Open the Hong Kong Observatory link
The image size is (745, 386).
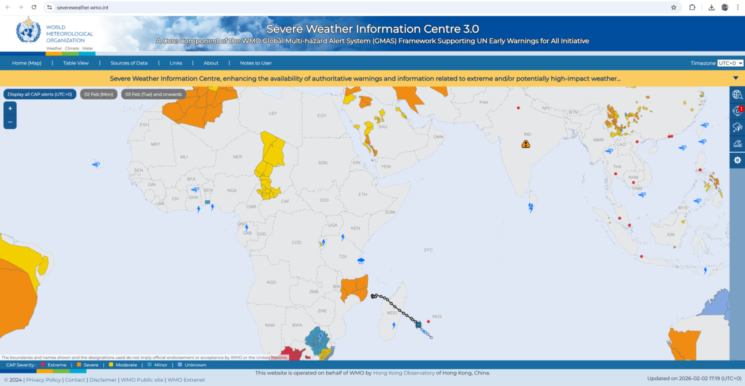404,373
